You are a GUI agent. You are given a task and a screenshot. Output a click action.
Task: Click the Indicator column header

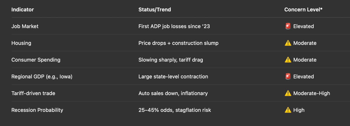point(22,10)
